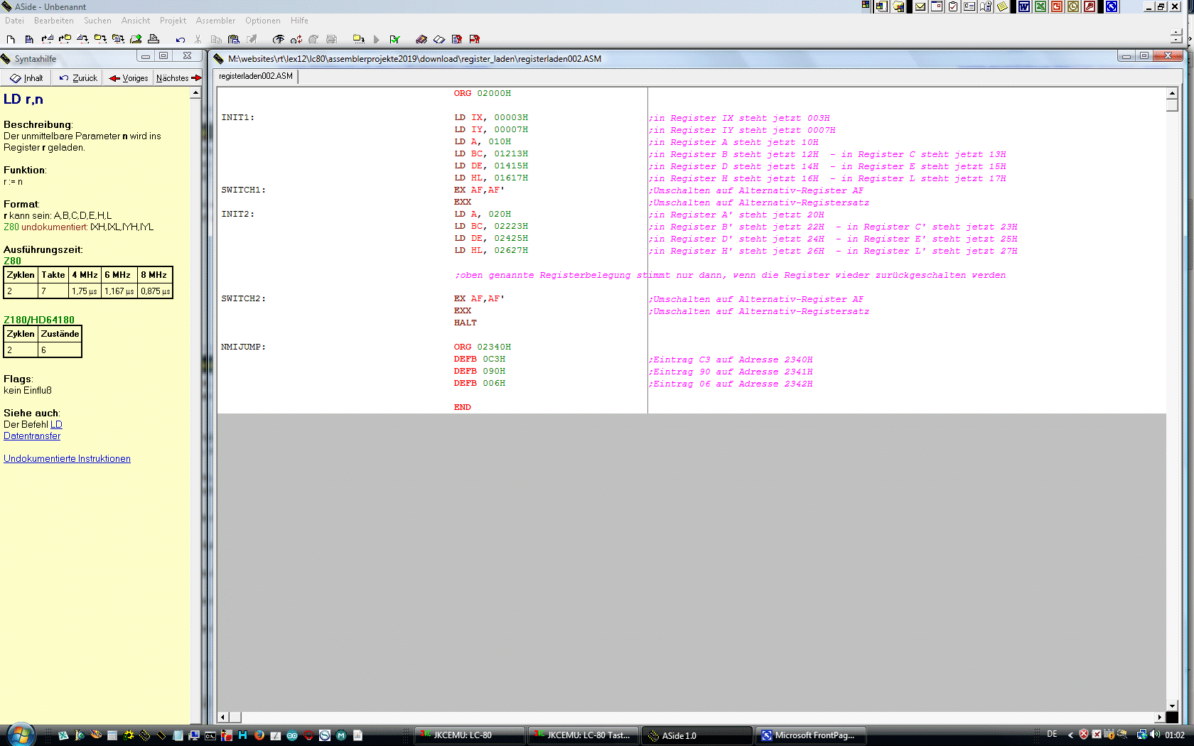Open the Datei menu
This screenshot has width=1194, height=746.
pyautogui.click(x=14, y=21)
